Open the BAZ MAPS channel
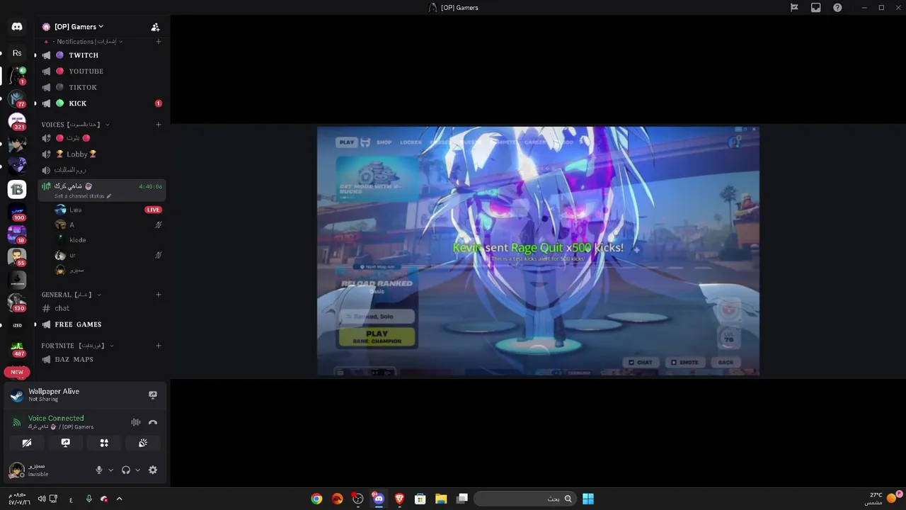The image size is (906, 510). 101,359
